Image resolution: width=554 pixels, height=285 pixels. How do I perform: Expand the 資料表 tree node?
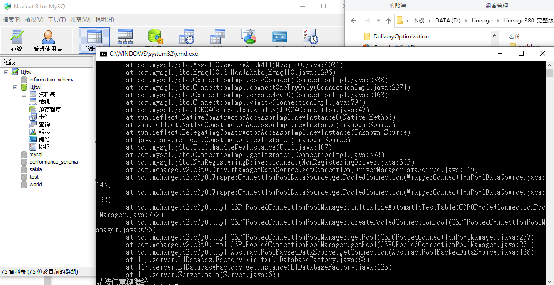[x=24, y=95]
